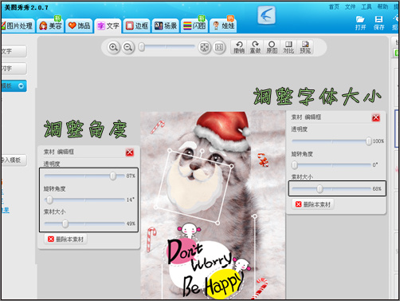Close the right 素材编辑框 panel
400x301 pixels.
pyautogui.click(x=376, y=117)
